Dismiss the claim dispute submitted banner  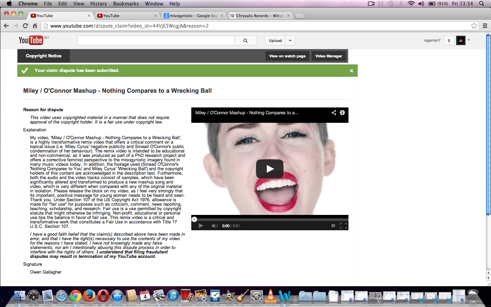point(352,71)
